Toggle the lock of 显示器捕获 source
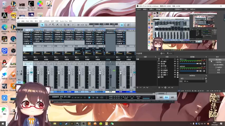The height and width of the screenshot is (126, 225). coord(178,70)
